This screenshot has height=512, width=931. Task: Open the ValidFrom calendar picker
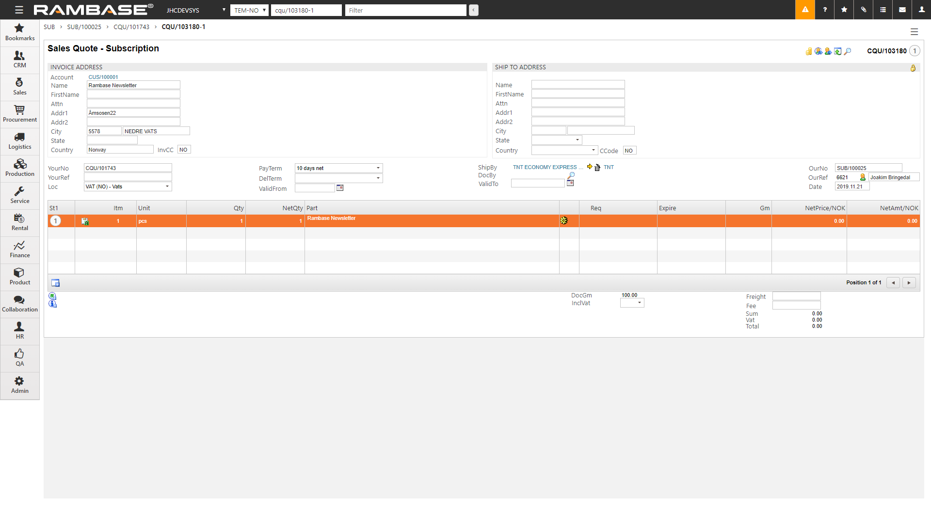click(x=340, y=188)
